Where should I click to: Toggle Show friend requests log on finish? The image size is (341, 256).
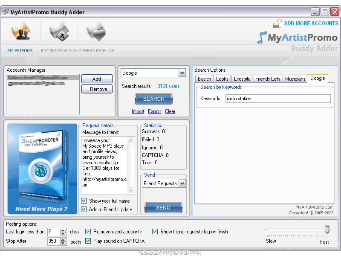point(155,232)
